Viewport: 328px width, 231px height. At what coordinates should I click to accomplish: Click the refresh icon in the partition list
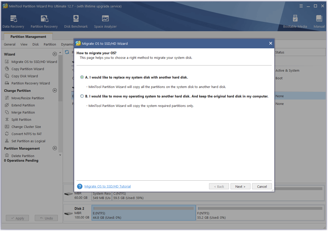point(67,52)
